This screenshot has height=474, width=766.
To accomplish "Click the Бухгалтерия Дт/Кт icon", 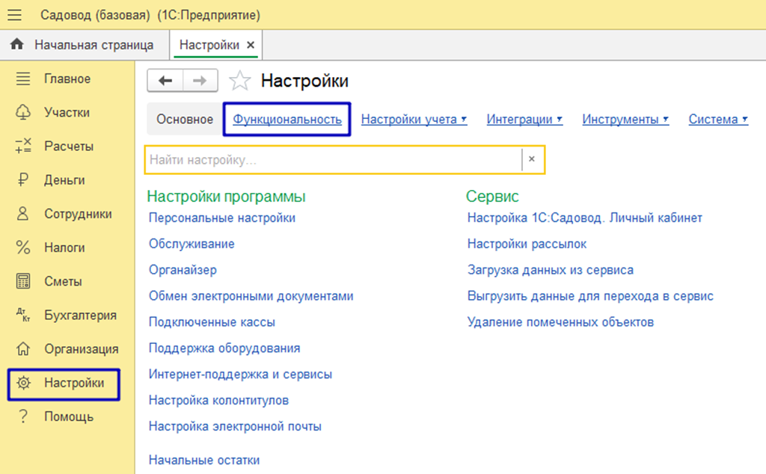I will pos(23,315).
